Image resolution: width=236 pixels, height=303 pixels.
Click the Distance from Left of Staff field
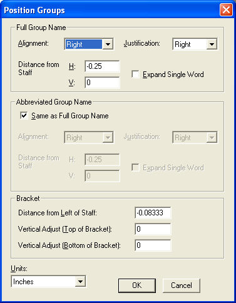click(x=153, y=213)
